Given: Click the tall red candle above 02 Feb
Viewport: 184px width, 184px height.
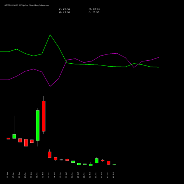Looking at the screenshot, I should [x=44, y=116].
